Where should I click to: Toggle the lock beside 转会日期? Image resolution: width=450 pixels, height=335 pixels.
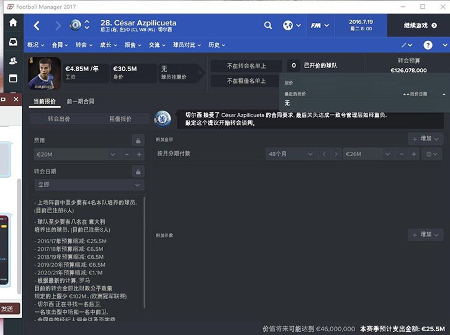pos(138,172)
